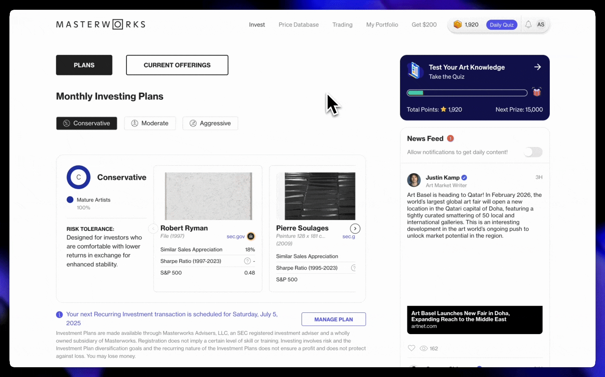Click the Sharpe Ratio (1995-2023) help icon

coord(353,268)
